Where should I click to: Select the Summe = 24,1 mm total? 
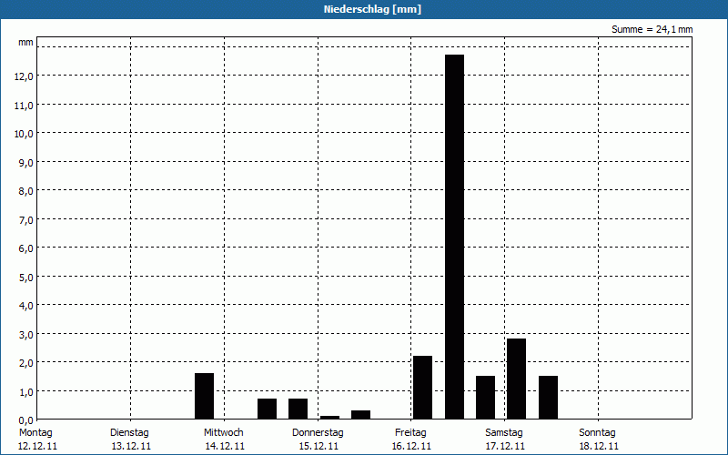pyautogui.click(x=652, y=29)
